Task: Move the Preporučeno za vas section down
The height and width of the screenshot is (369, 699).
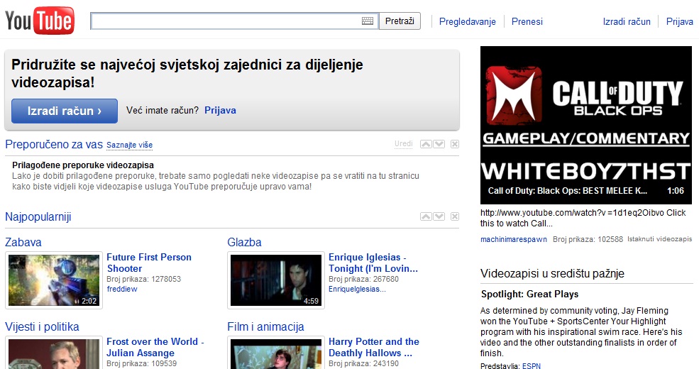Action: (x=439, y=144)
